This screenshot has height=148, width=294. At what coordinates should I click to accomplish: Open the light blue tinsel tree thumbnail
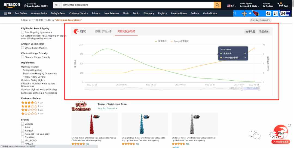(145, 124)
